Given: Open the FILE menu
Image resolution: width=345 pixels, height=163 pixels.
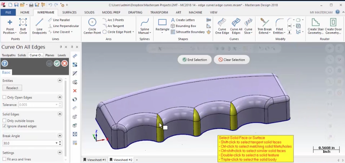Looking at the screenshot, I should (x=8, y=12).
